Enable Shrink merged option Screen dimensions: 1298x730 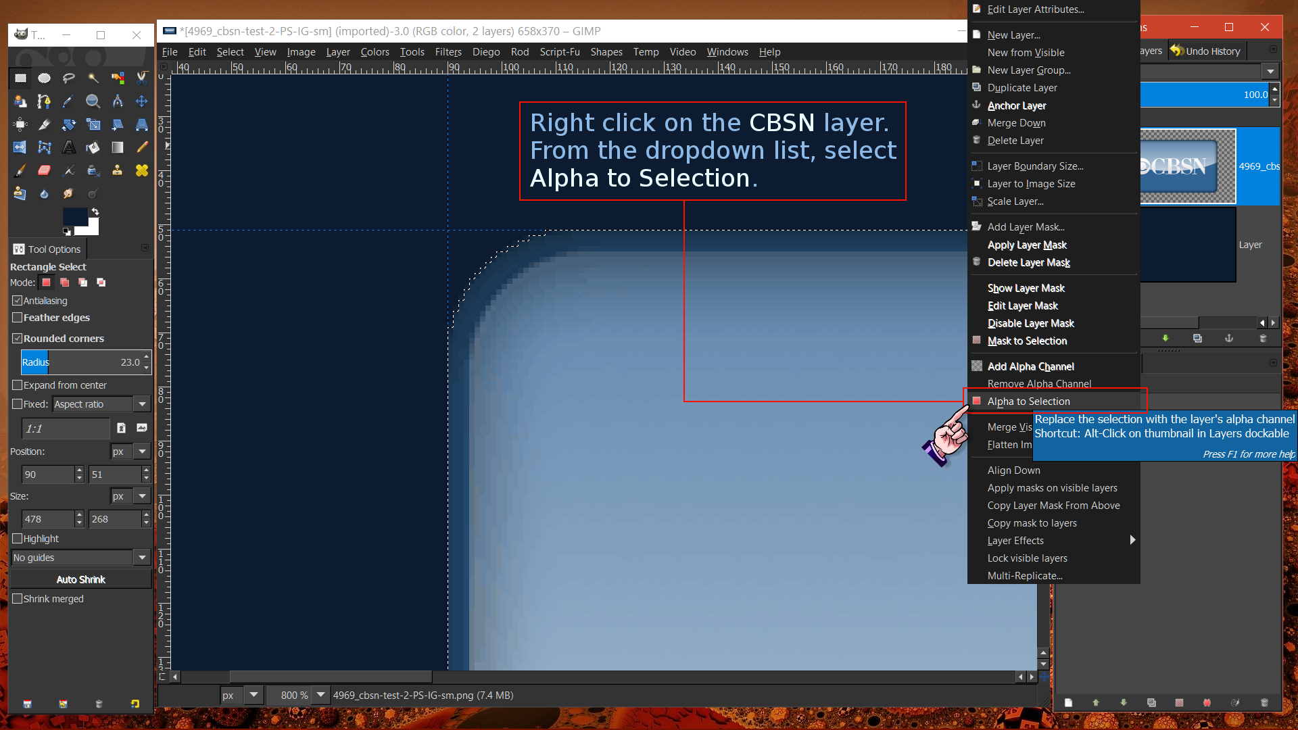click(18, 599)
